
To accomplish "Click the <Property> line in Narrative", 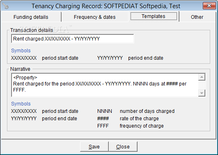I will tap(25, 78).
